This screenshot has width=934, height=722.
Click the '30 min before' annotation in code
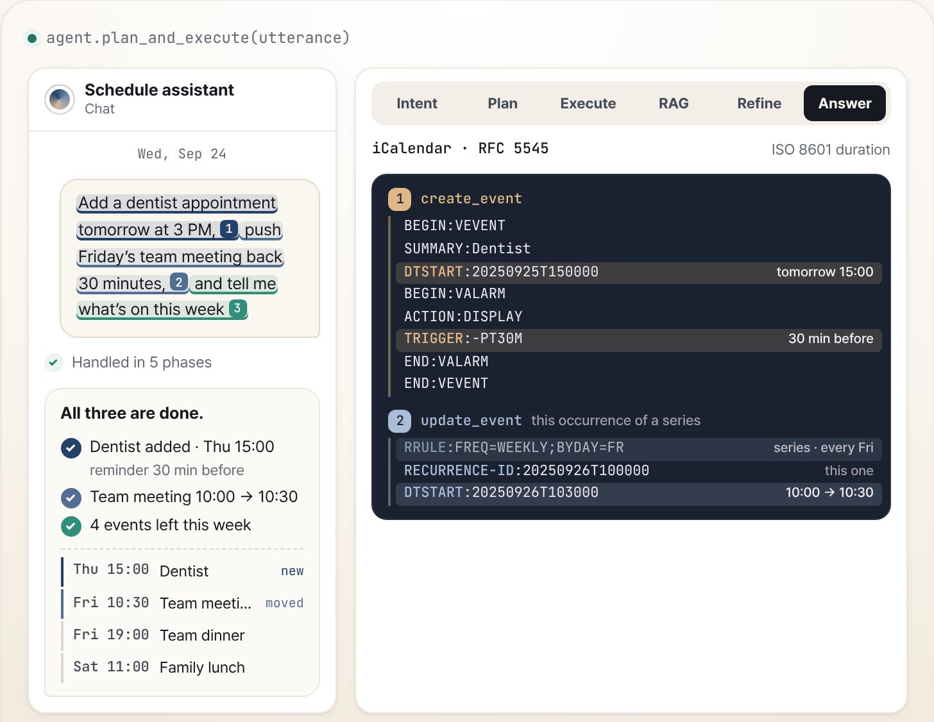831,339
